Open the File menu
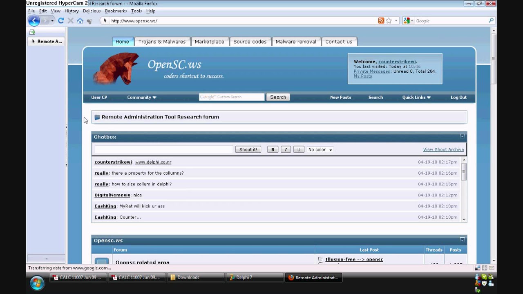The image size is (523, 294). (31, 11)
